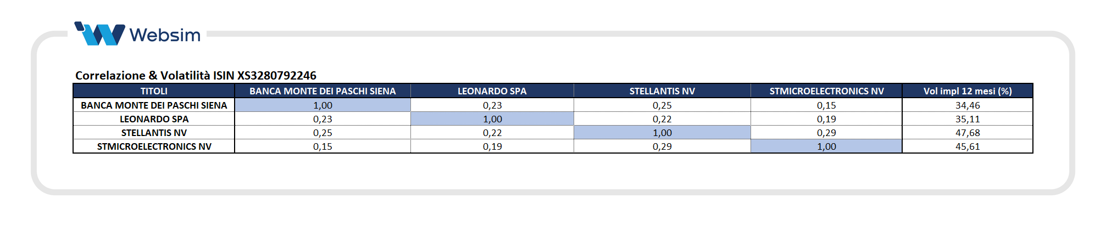Click the STMICROELECTRONICS NV row label
The height and width of the screenshot is (226, 1106).
pos(154,146)
